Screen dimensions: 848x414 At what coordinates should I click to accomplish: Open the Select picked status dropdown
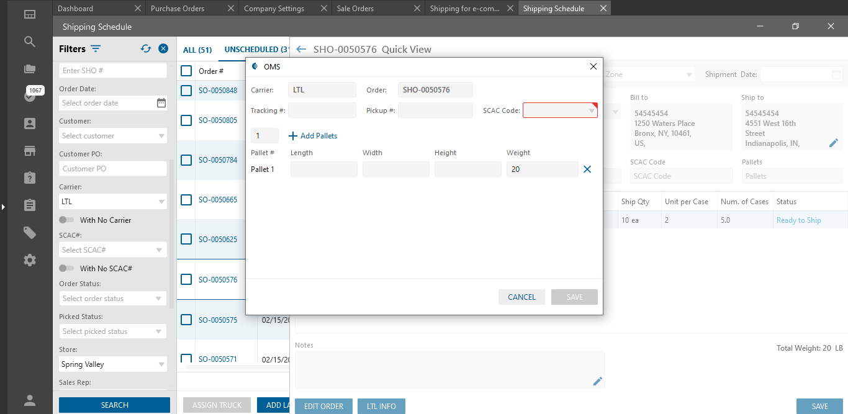click(113, 331)
